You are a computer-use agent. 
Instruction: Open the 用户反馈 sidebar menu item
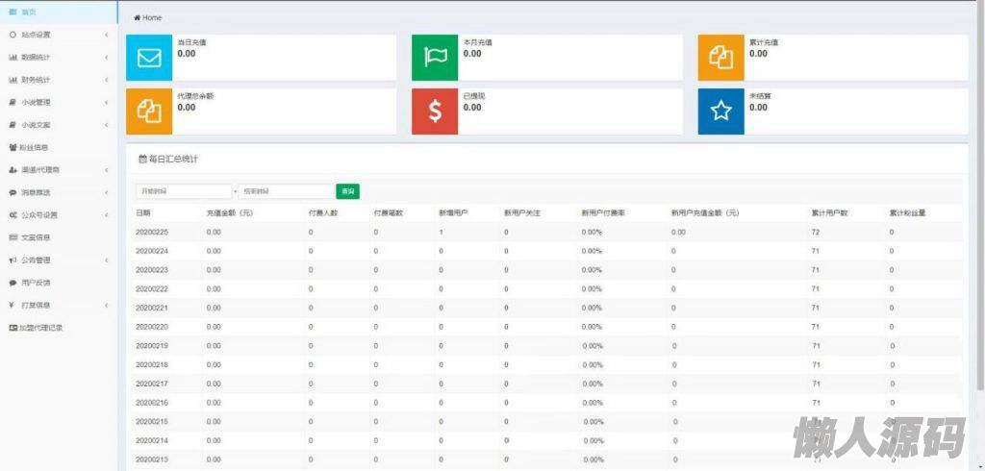point(35,283)
